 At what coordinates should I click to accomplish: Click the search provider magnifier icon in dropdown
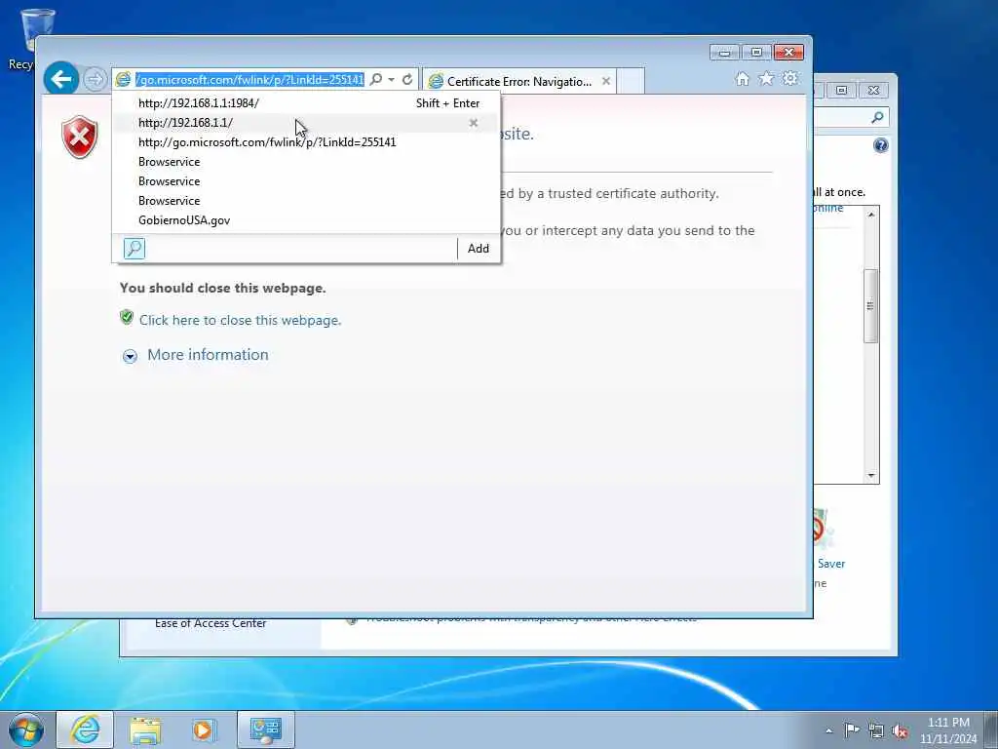[134, 249]
